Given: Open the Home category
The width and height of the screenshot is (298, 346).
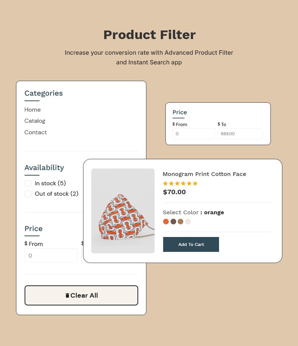Looking at the screenshot, I should click(x=32, y=110).
